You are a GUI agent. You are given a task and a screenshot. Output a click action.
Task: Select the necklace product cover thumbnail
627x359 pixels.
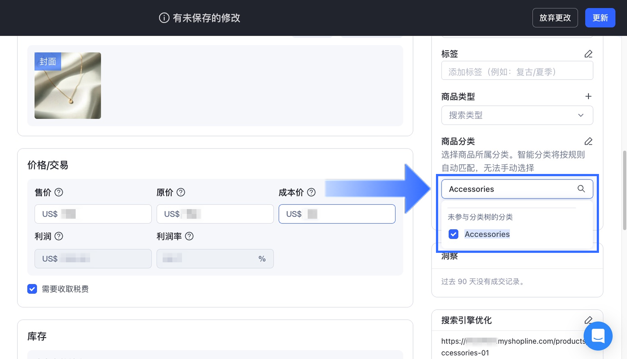67,86
